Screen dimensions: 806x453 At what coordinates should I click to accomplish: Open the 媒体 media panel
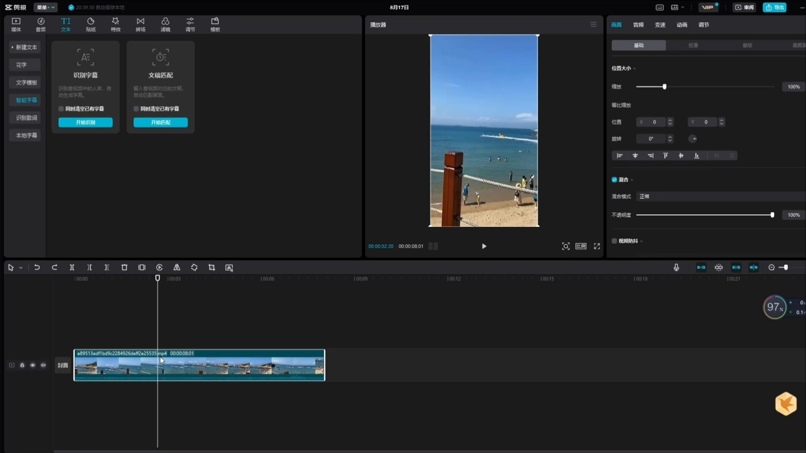[16, 25]
